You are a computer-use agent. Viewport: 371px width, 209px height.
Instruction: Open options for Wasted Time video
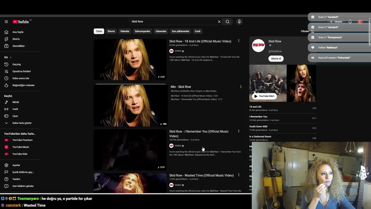tap(239, 175)
